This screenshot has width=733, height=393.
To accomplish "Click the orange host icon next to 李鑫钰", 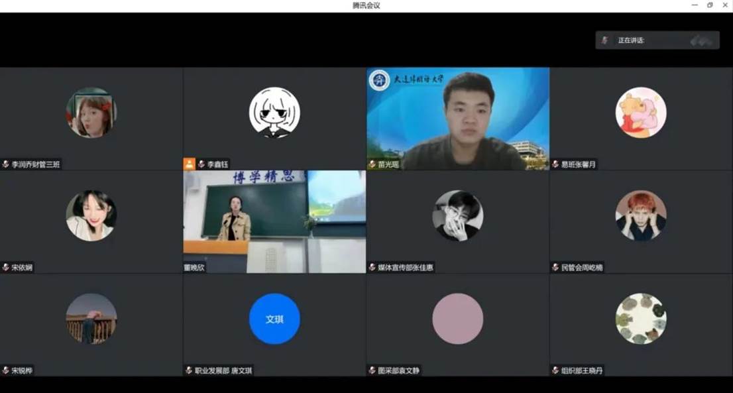I will pyautogui.click(x=190, y=164).
